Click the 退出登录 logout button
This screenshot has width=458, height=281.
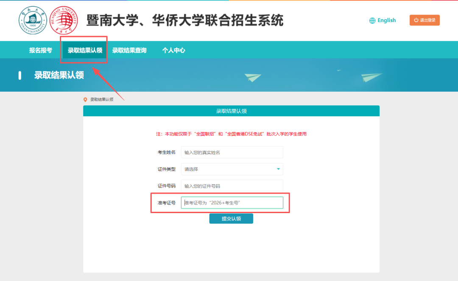click(424, 20)
